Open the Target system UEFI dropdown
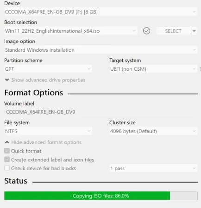This screenshot has width=201, height=208. 153,69
